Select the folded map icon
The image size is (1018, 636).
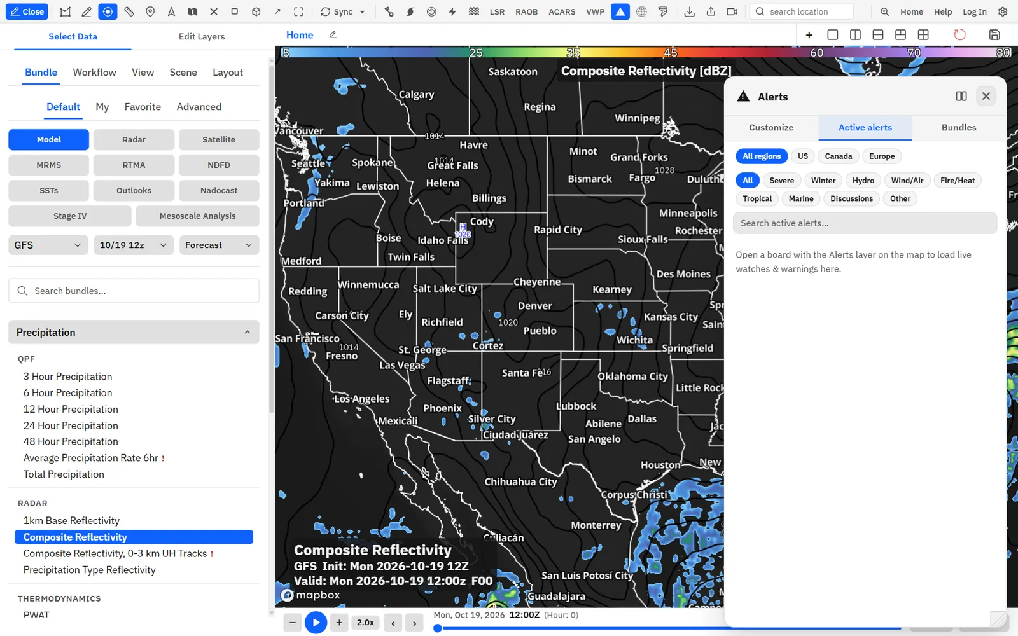pyautogui.click(x=192, y=11)
